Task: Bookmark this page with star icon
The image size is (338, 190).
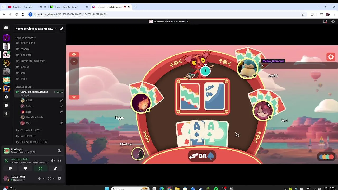Action: 303,14
